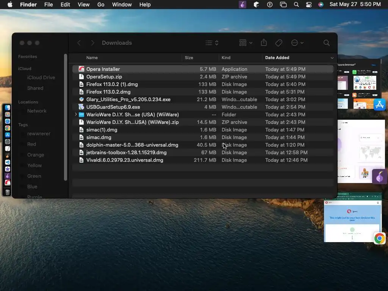Switch to the App Store window thumbnail
The height and width of the screenshot is (291, 388).
click(360, 84)
